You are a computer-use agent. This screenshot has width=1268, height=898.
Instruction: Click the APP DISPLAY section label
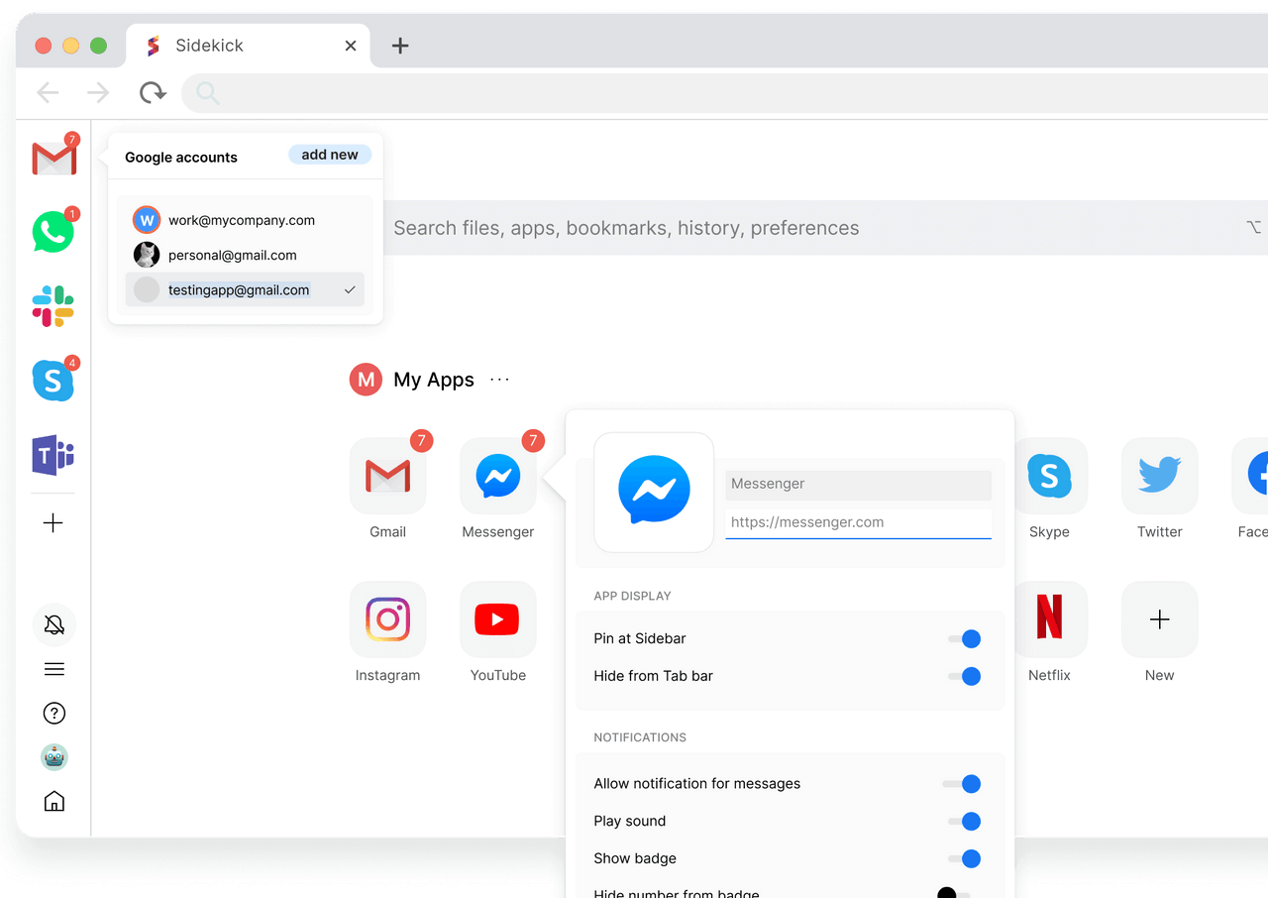pyautogui.click(x=632, y=596)
